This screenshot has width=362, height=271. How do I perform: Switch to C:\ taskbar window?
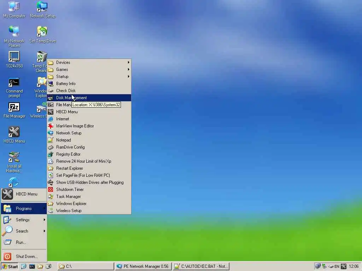[x=86, y=266]
